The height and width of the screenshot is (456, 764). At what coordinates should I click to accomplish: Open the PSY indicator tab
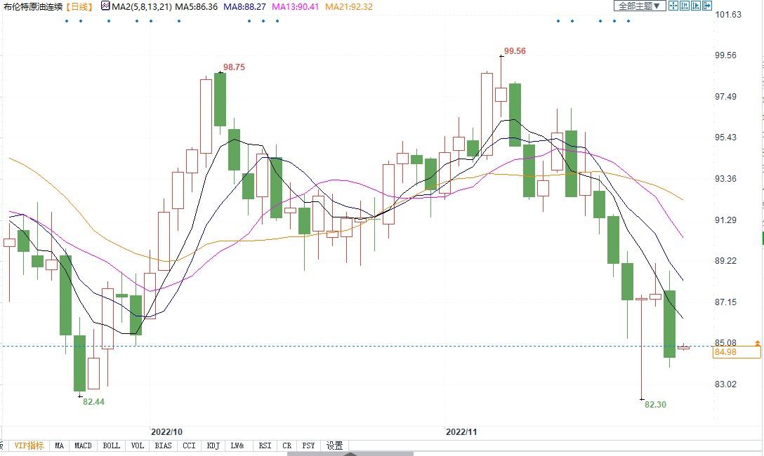click(x=308, y=445)
